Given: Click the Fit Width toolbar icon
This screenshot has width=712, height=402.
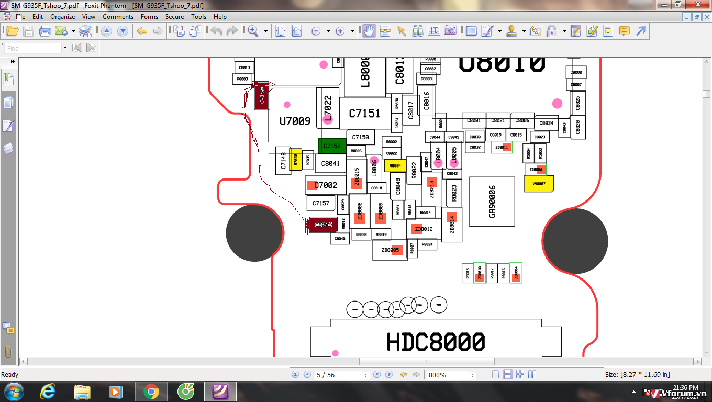Looking at the screenshot, I should 296,31.
